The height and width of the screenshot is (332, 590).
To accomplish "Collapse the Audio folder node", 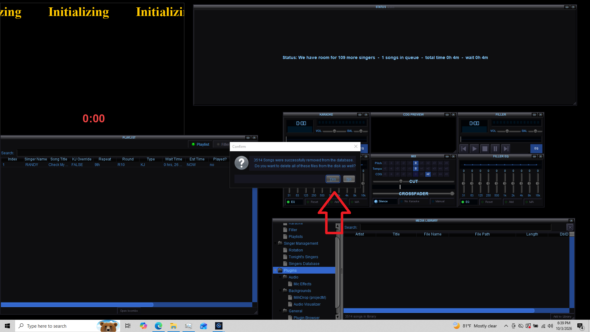I will click(x=280, y=277).
